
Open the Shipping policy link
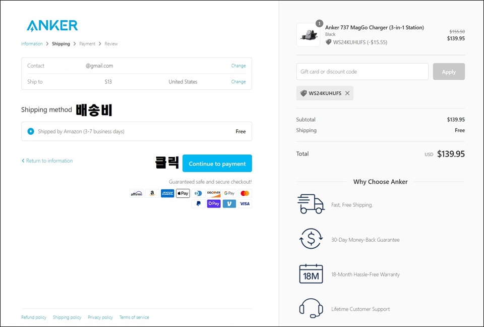(x=67, y=317)
